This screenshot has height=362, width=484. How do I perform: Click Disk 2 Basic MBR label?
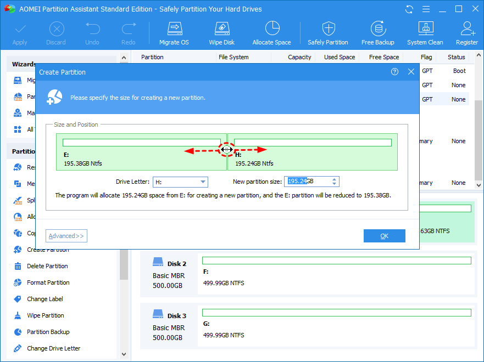[169, 276]
